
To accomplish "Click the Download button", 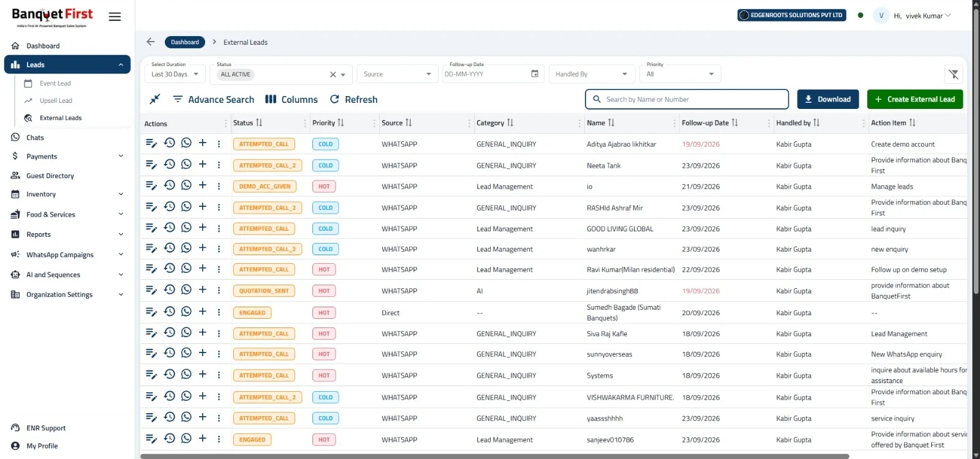I will (x=827, y=99).
